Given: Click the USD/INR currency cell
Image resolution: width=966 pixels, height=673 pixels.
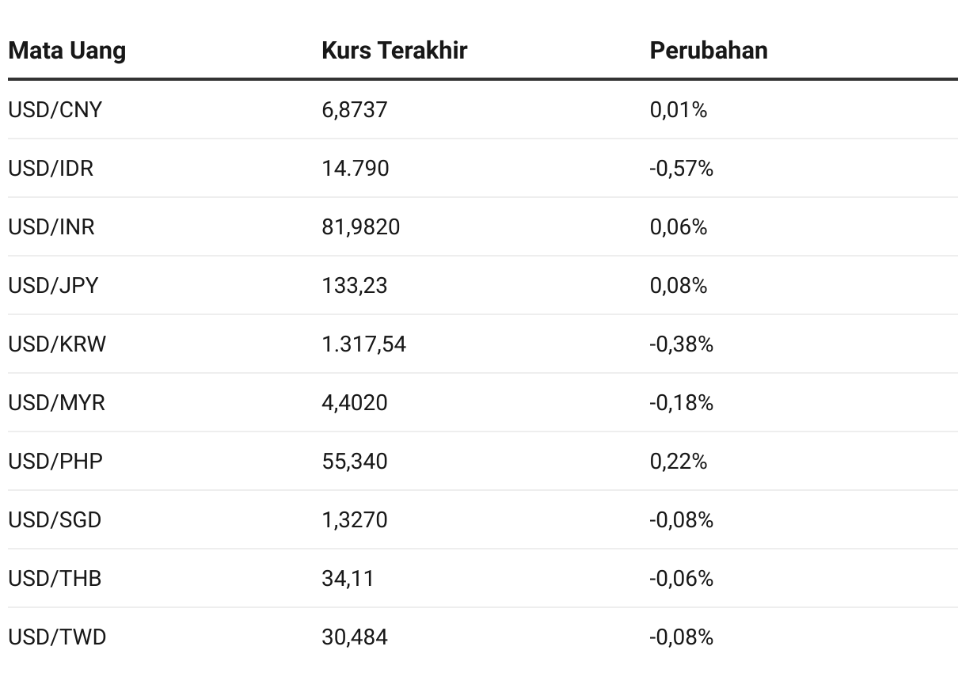Looking at the screenshot, I should [x=51, y=226].
